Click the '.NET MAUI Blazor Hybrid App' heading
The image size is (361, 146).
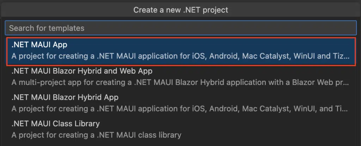tap(65, 97)
